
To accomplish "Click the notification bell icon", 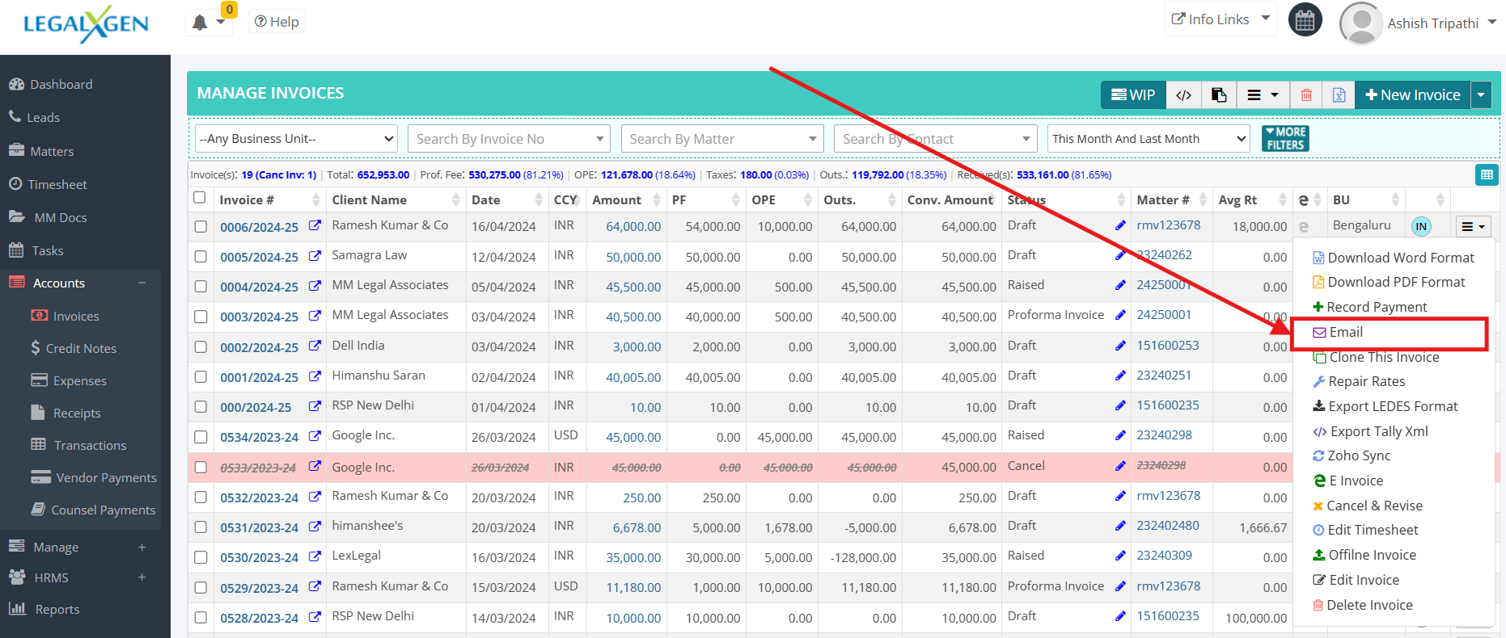I will click(200, 23).
